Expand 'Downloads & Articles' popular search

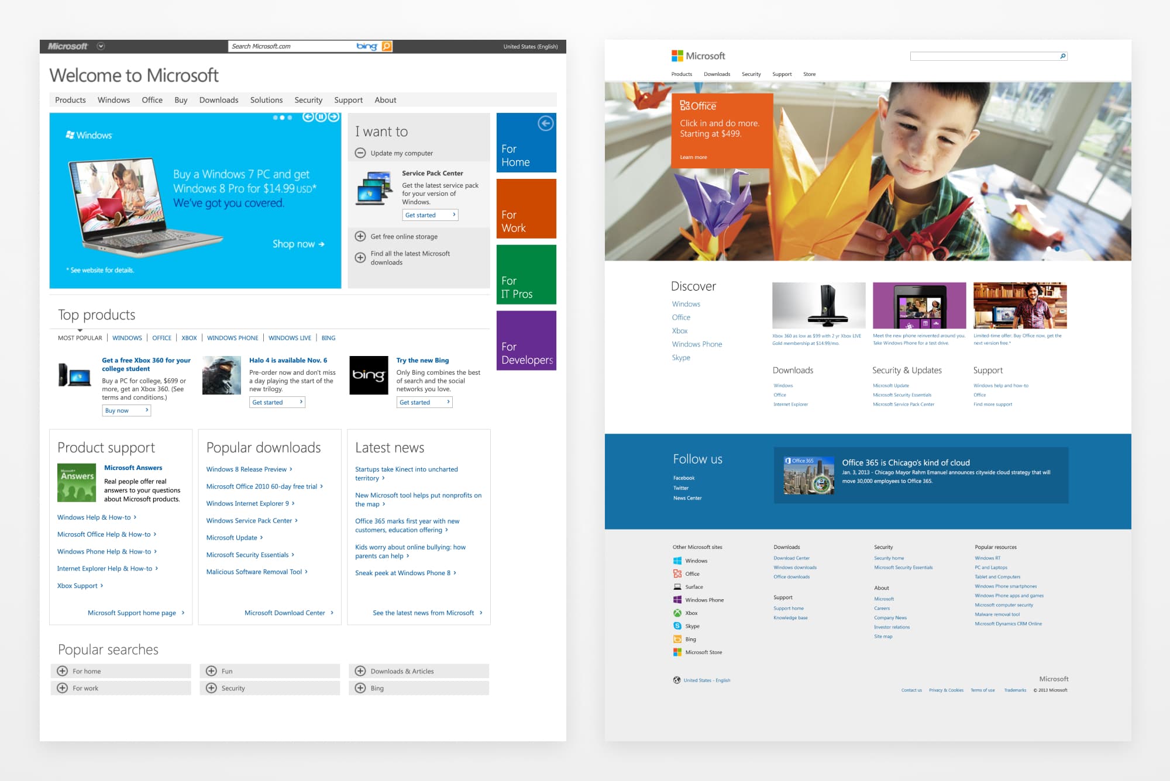click(360, 671)
